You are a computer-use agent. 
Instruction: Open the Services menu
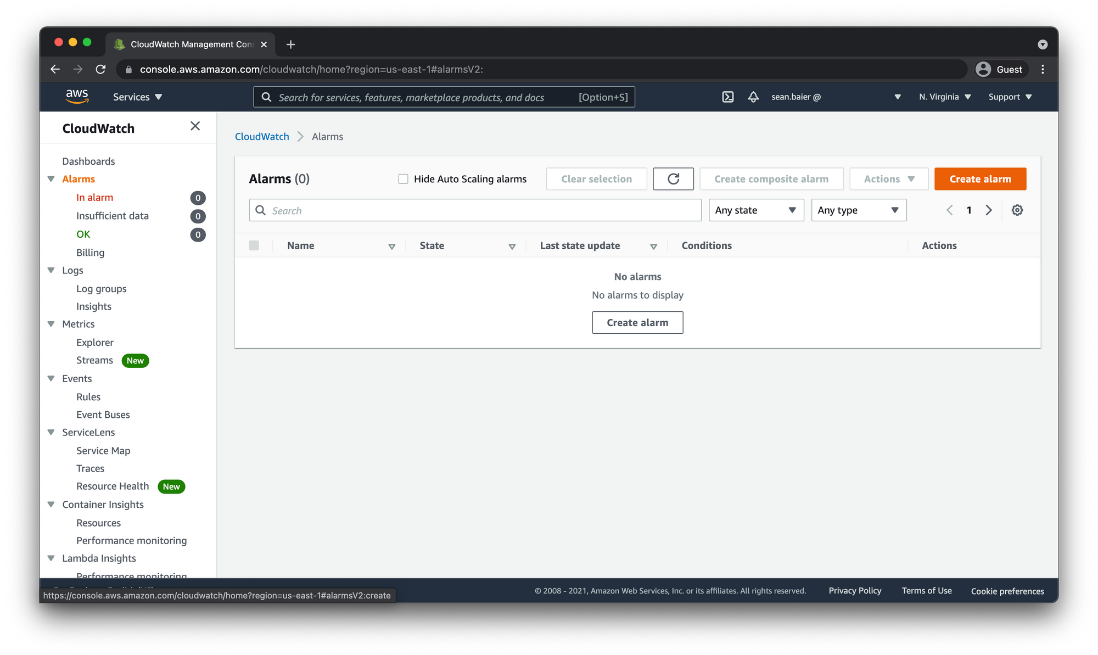point(137,97)
